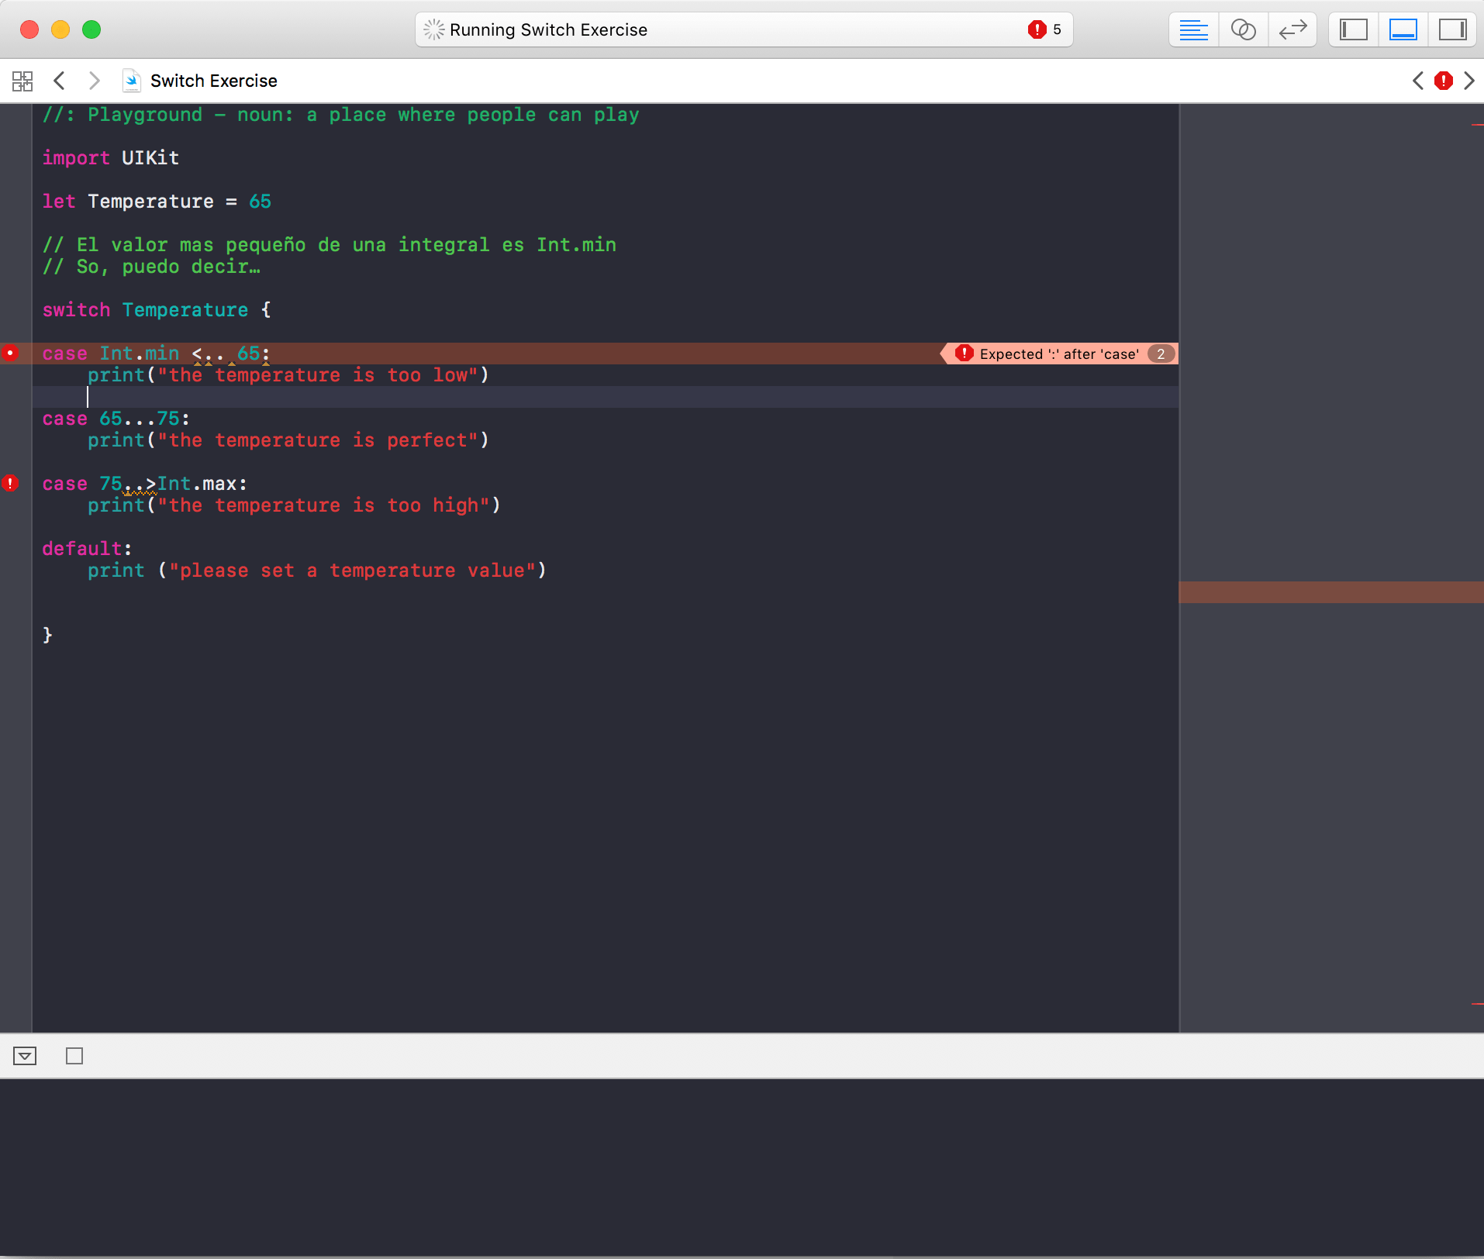Viewport: 1484px width, 1259px height.
Task: Click the "switch Temperature {" line
Action: point(157,310)
